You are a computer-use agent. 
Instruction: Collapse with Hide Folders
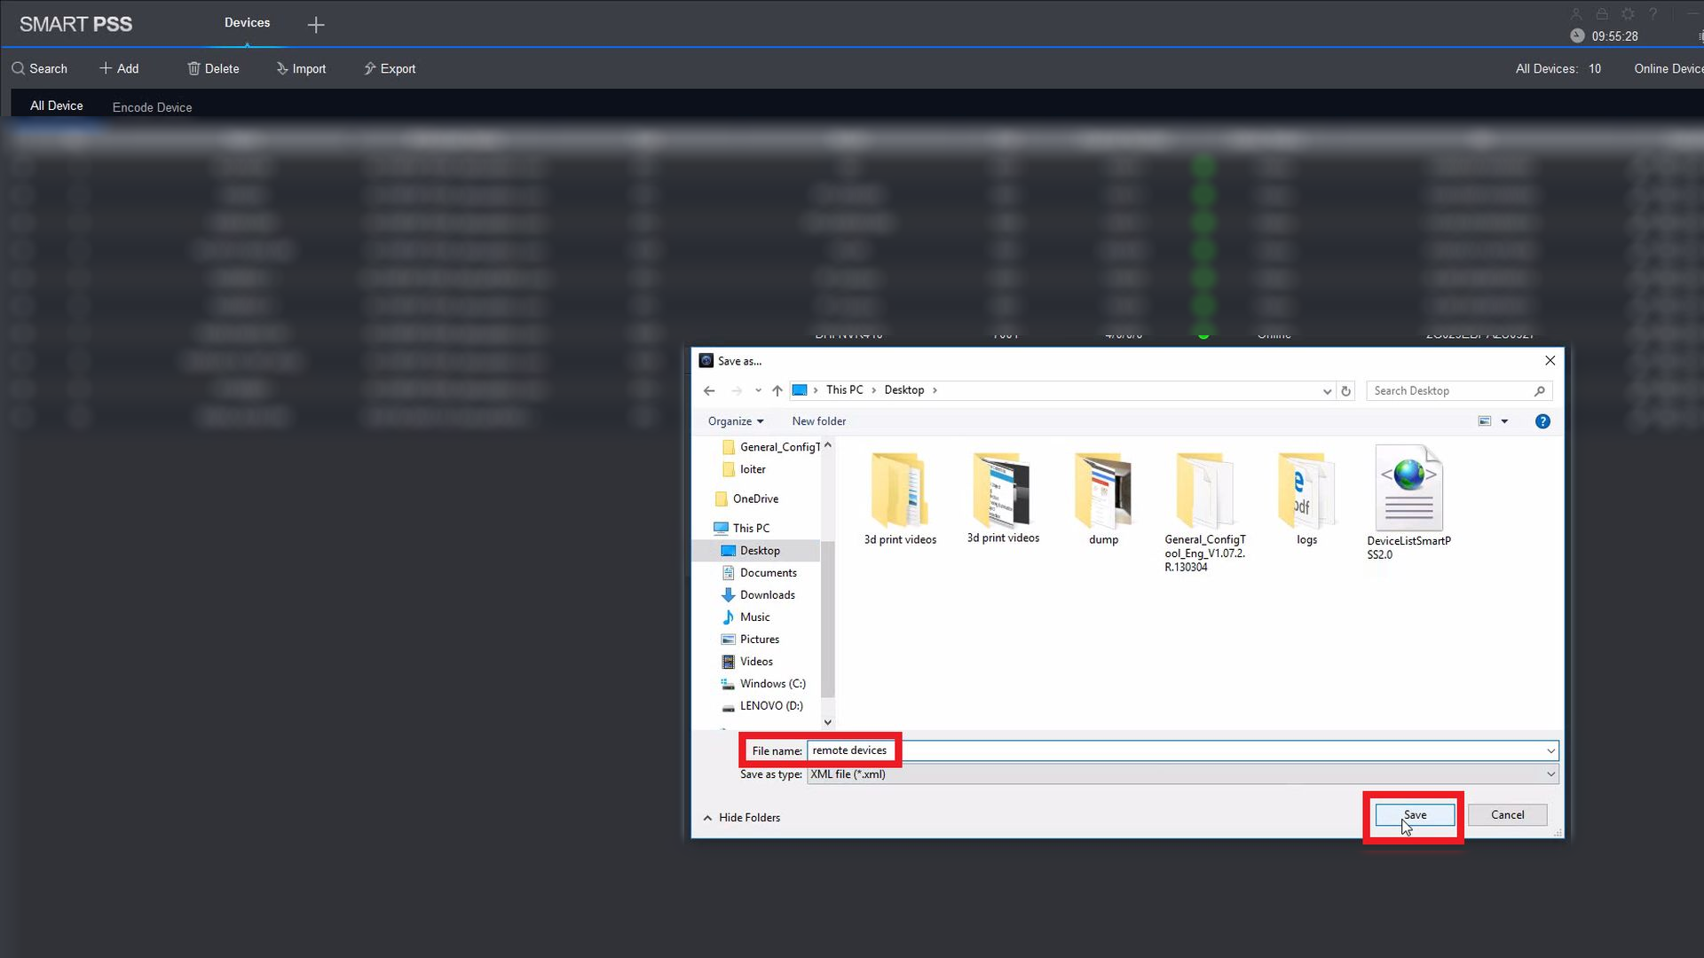[742, 818]
